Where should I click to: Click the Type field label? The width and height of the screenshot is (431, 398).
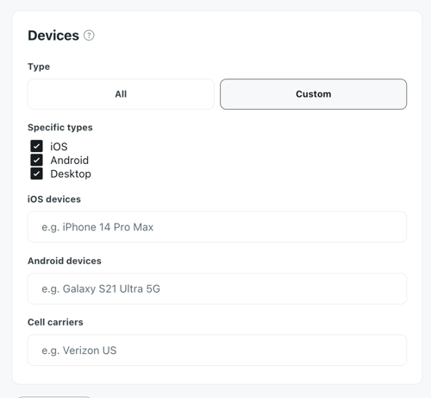pos(39,66)
